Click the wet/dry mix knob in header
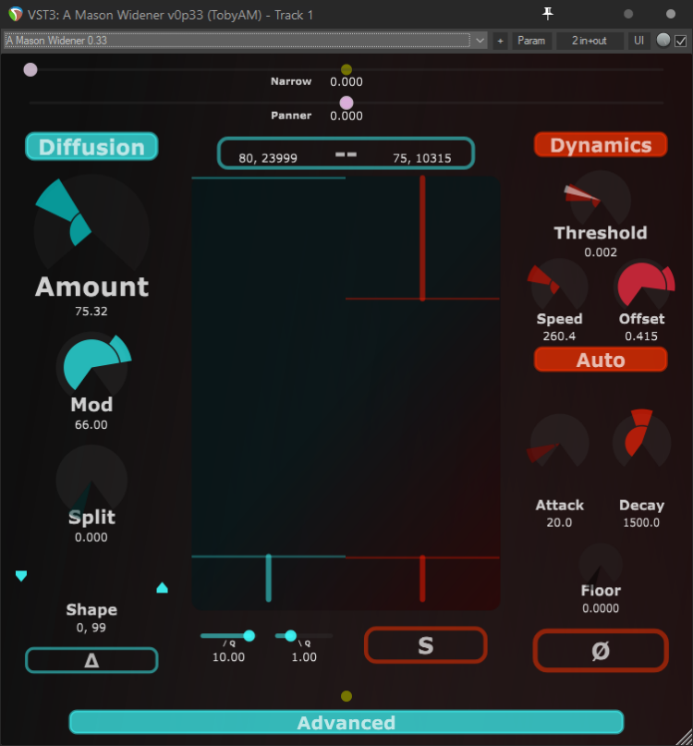The image size is (693, 746). (x=663, y=41)
